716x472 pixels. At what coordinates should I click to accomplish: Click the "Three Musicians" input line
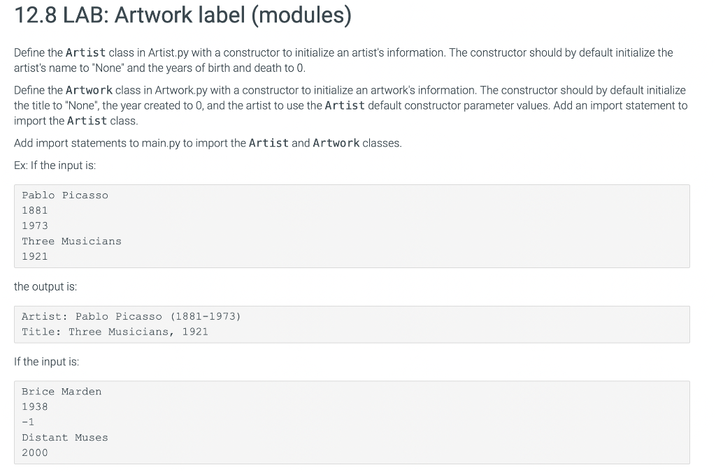point(71,241)
